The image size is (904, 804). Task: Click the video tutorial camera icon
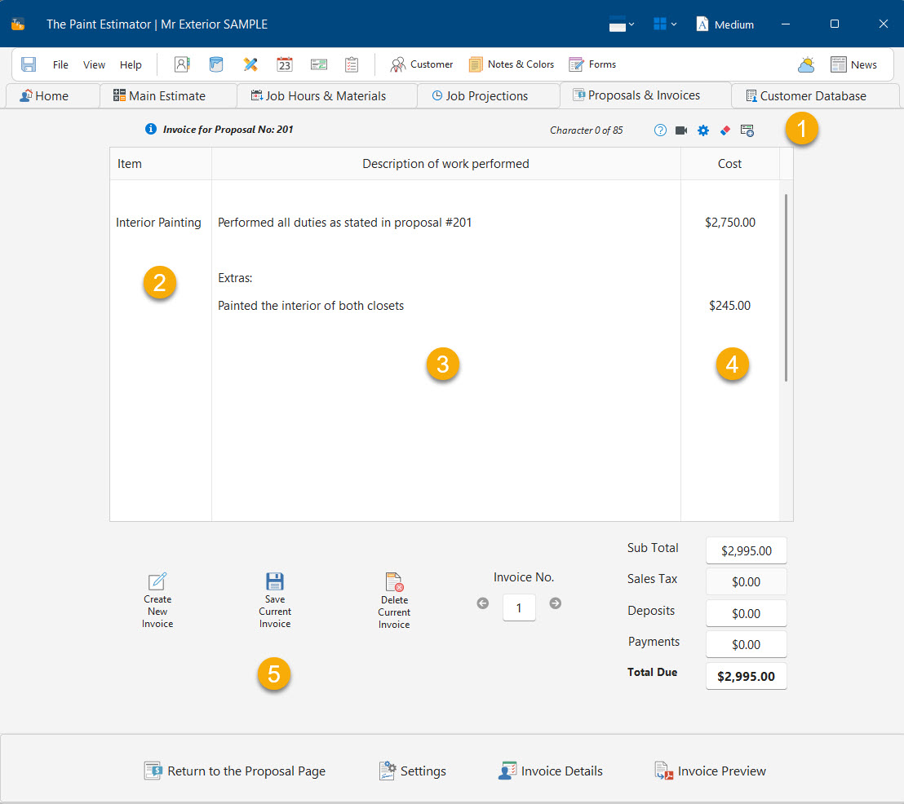[681, 130]
